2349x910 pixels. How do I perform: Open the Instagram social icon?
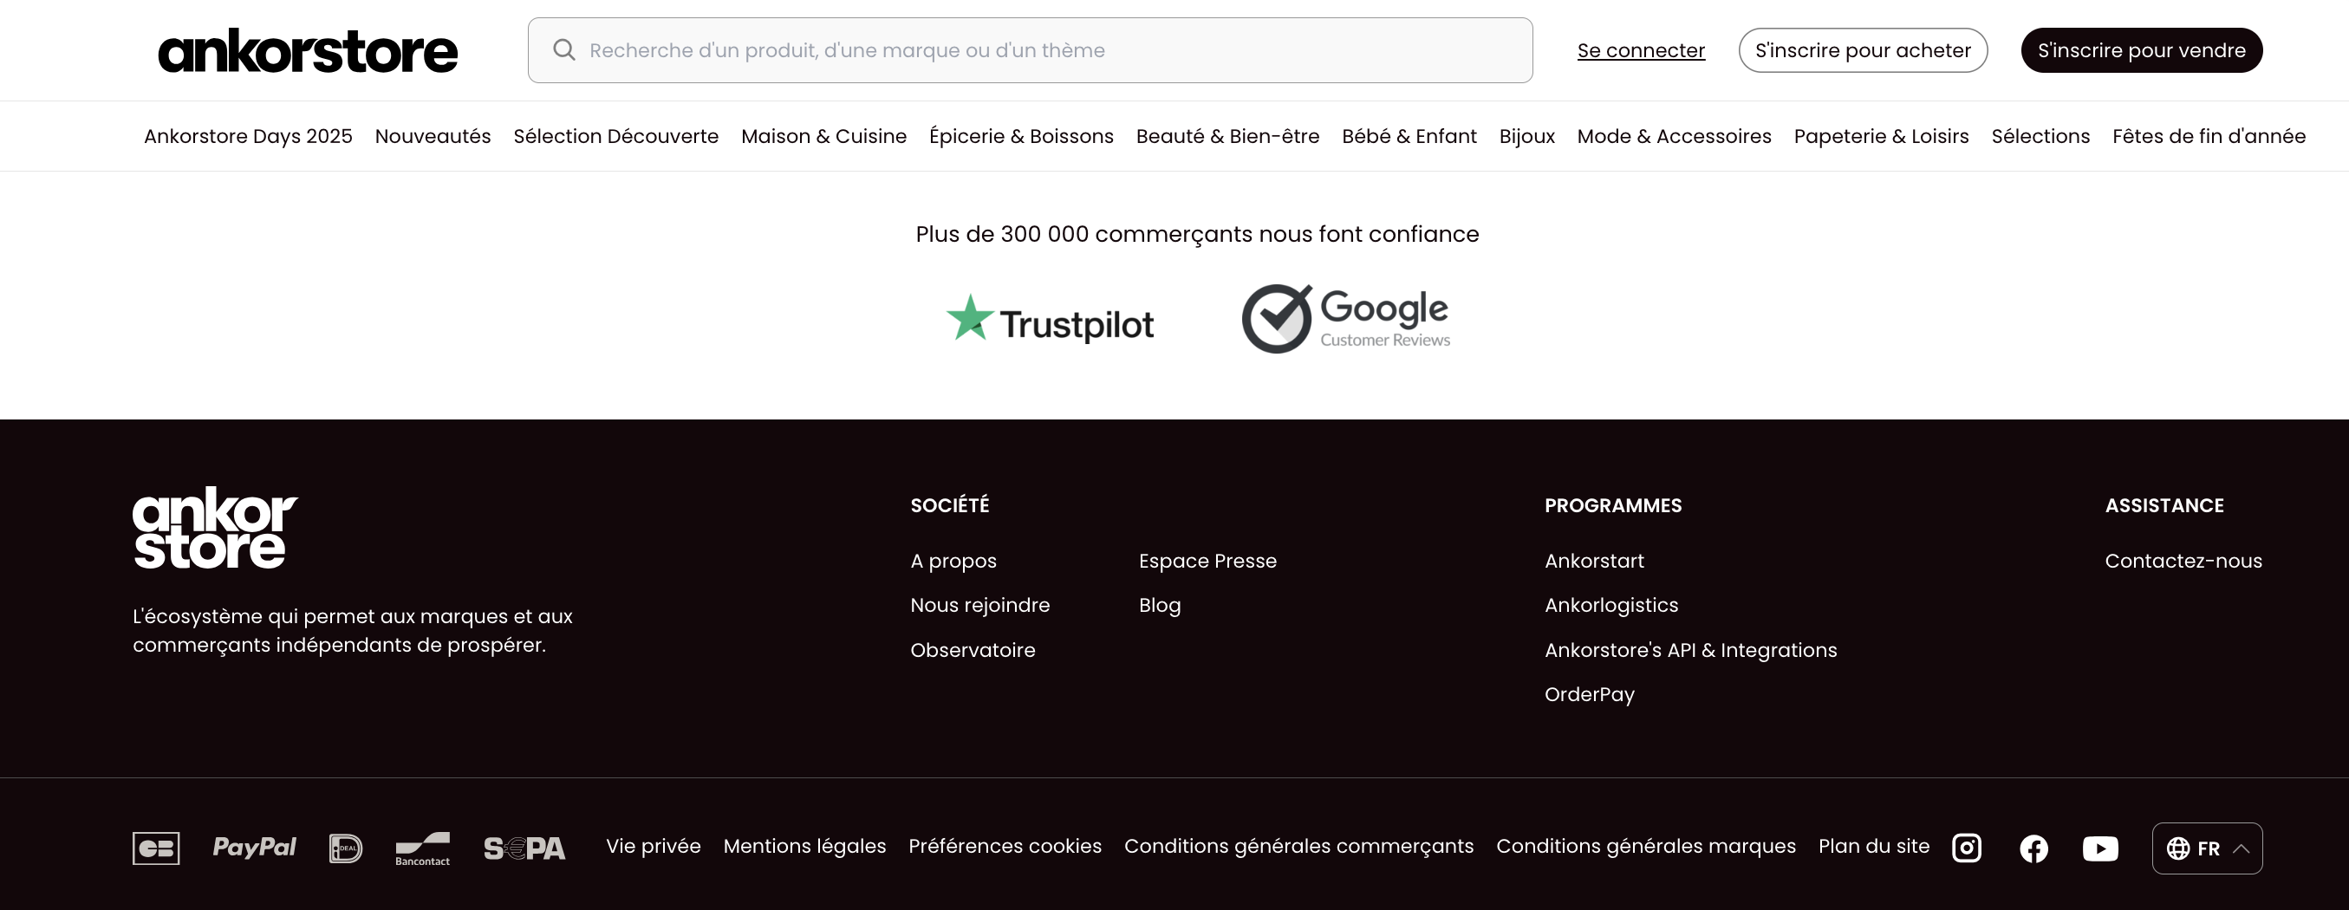pos(1966,848)
